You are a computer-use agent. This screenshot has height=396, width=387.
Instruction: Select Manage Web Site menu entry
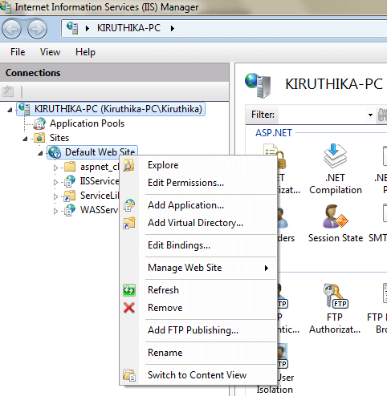pos(198,268)
